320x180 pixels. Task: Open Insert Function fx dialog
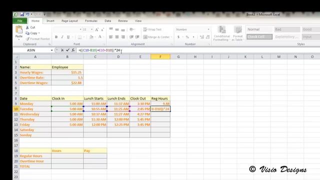click(x=73, y=50)
